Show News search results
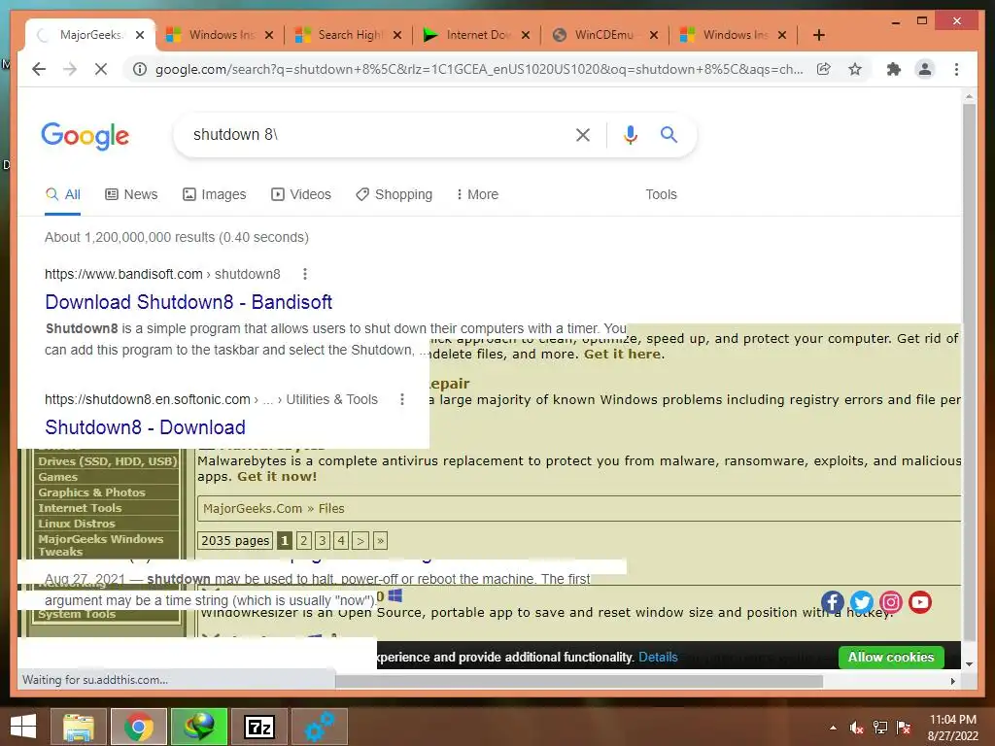Viewport: 995px width, 746px height. [131, 194]
